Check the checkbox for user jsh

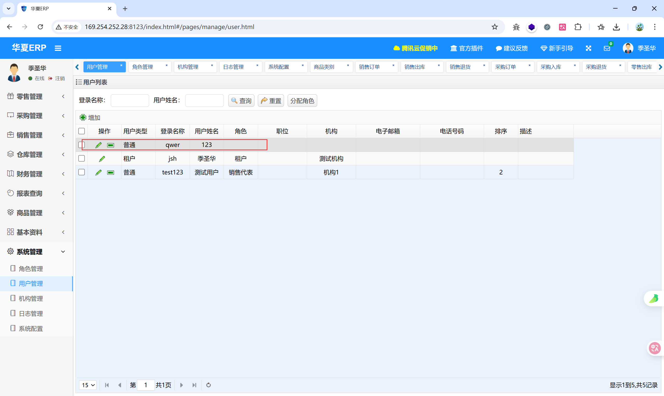82,159
